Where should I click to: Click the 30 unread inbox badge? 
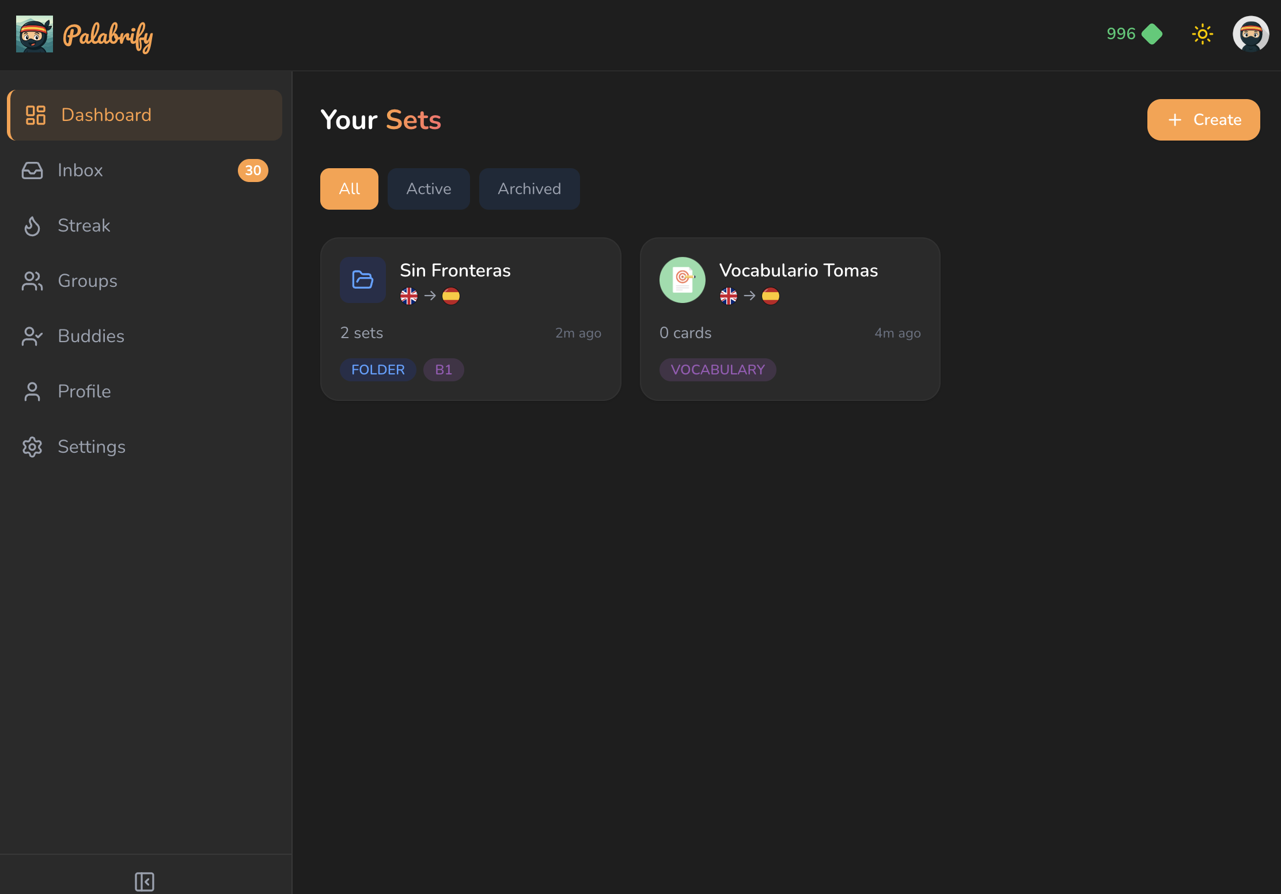click(x=253, y=171)
